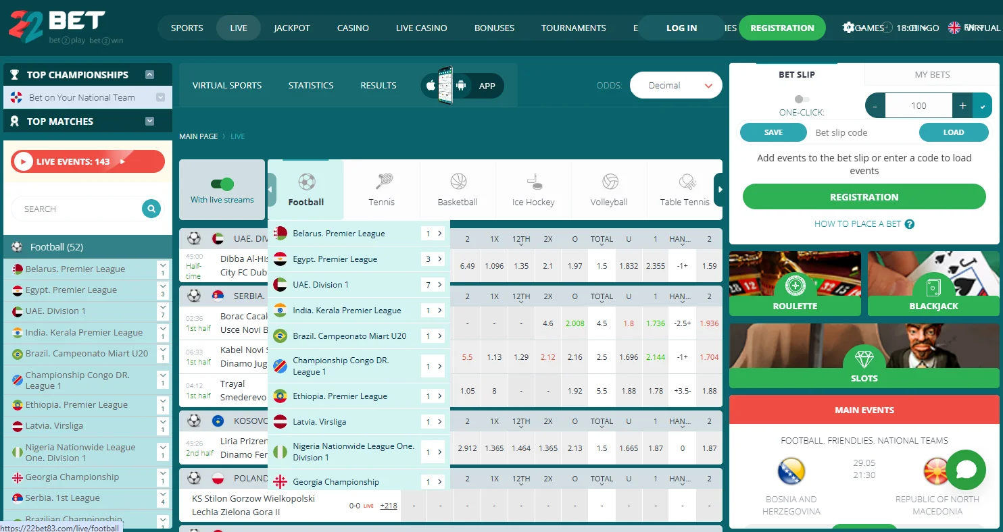Decrease stake with minus button

[x=875, y=106]
